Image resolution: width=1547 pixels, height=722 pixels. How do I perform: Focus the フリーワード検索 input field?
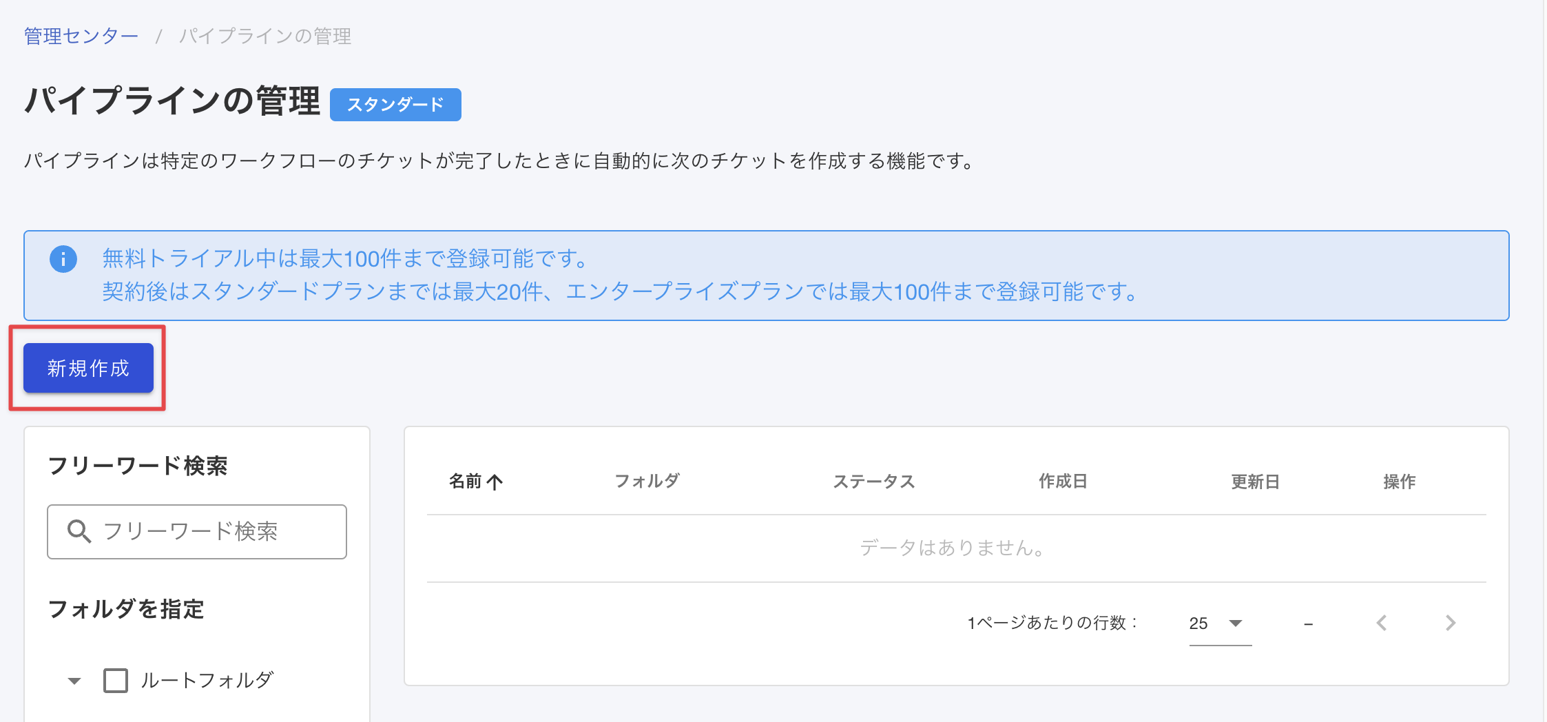pos(197,532)
